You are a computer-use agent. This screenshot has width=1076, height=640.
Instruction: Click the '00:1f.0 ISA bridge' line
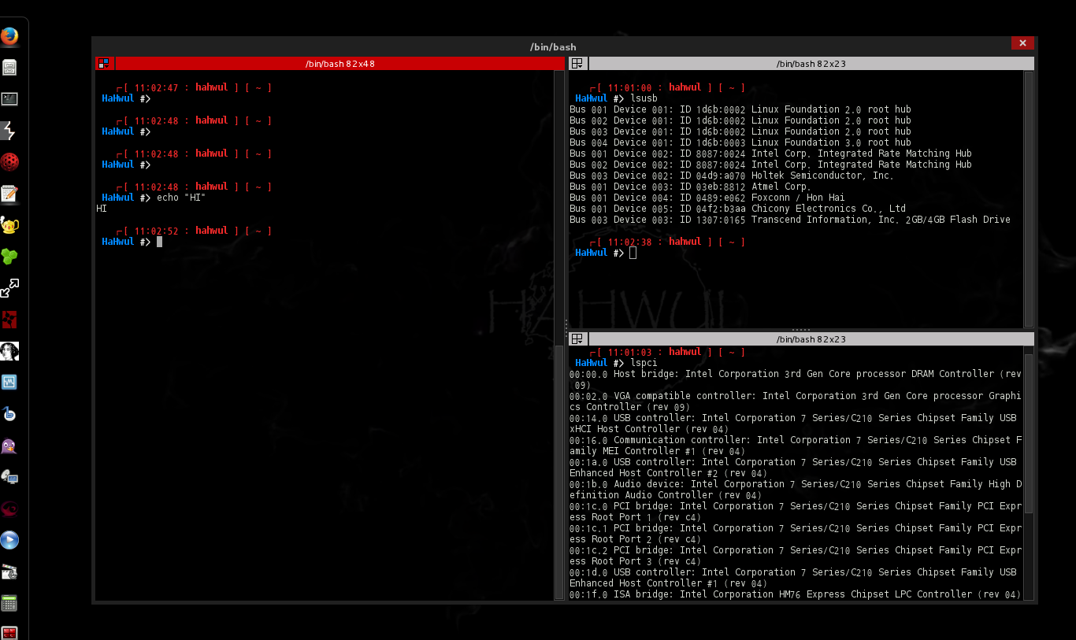(796, 594)
